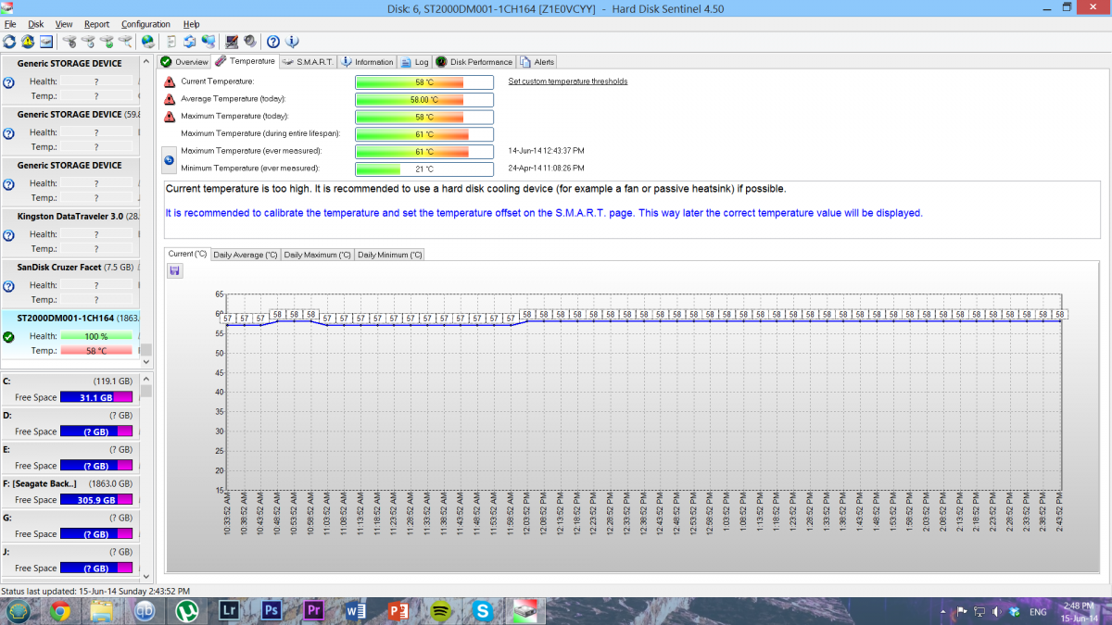Click the question mark icon for SanDisk Cruzer
Image resolution: width=1112 pixels, height=625 pixels.
(x=8, y=285)
